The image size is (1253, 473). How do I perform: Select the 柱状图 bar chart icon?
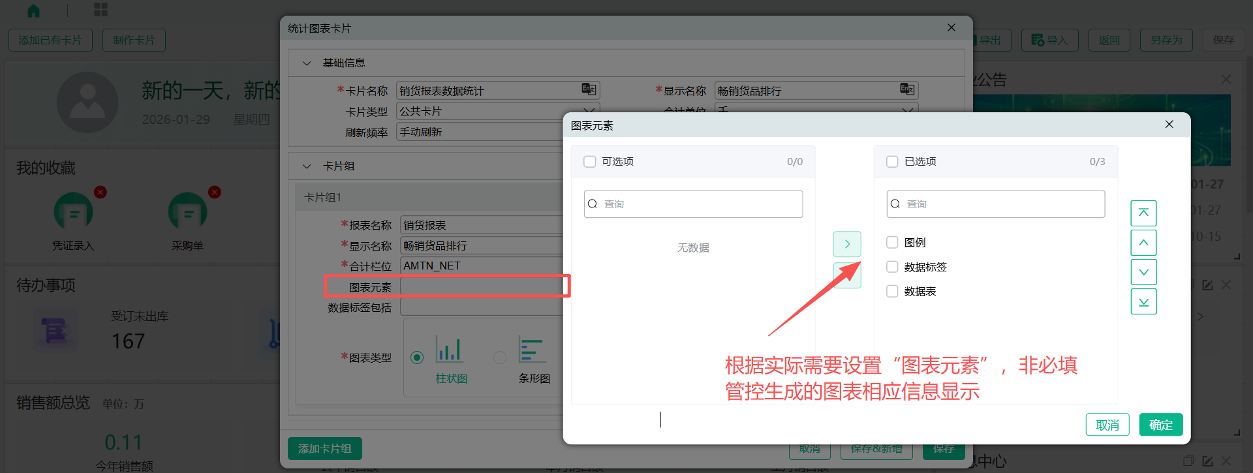(x=450, y=350)
